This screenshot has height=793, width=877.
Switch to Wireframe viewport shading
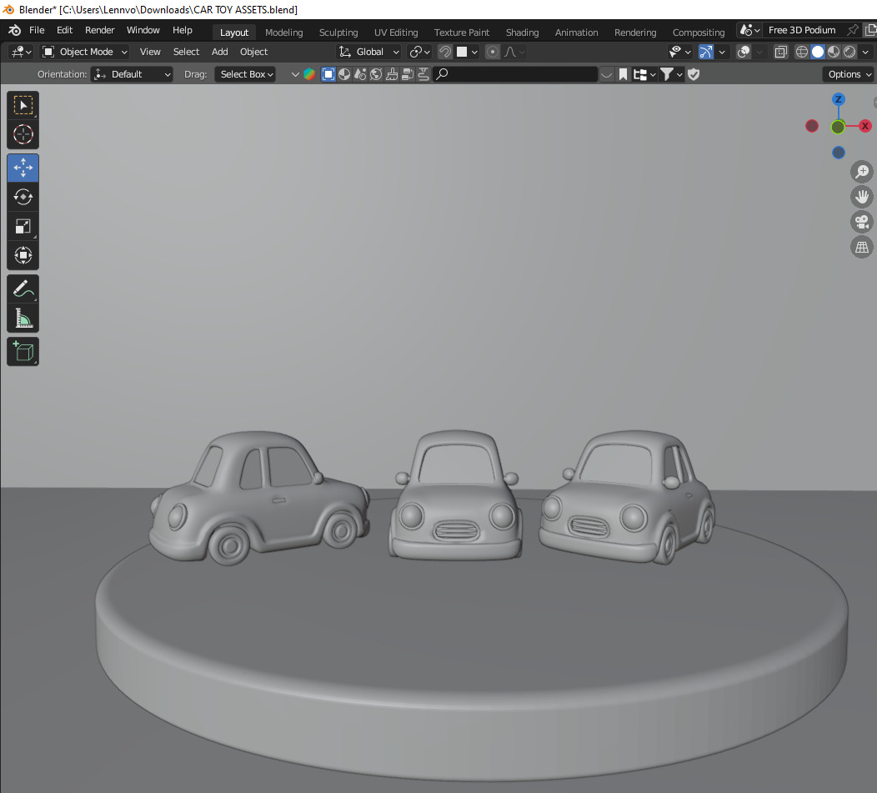point(801,52)
